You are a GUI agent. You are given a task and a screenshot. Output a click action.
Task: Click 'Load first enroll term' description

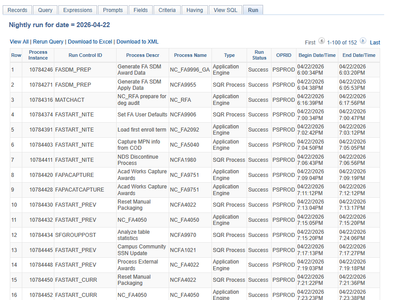(x=142, y=130)
